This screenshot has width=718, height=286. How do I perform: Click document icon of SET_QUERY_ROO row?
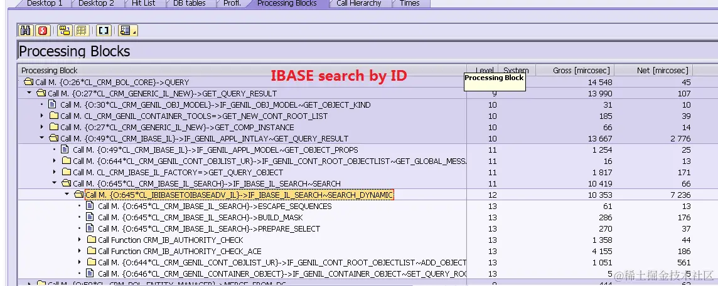tap(90, 273)
